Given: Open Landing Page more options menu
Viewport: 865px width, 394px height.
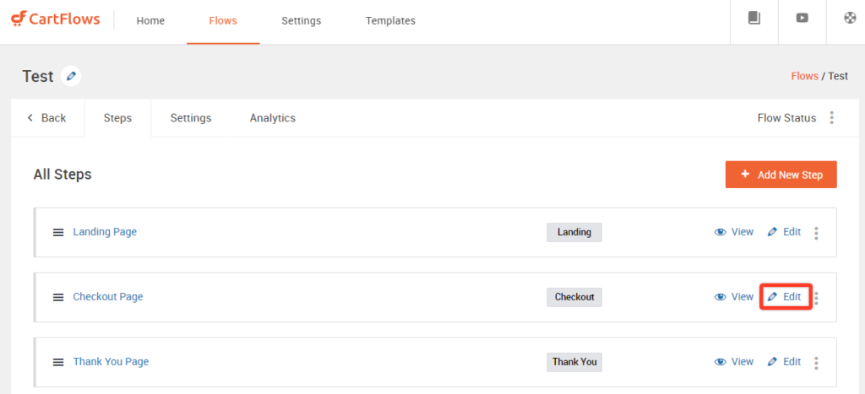Looking at the screenshot, I should point(816,233).
